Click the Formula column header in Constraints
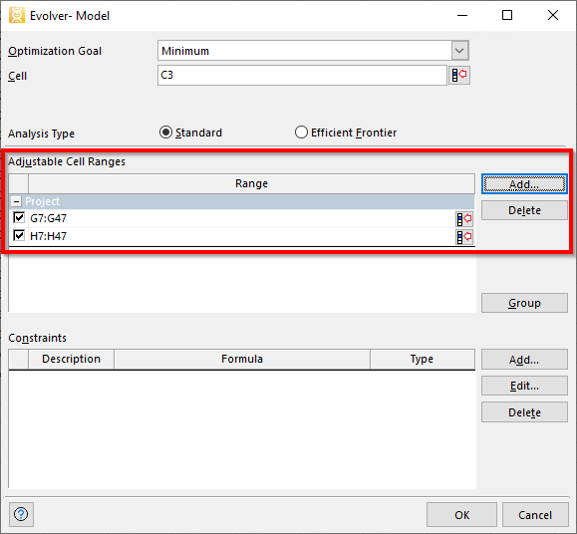577x534 pixels. [242, 359]
